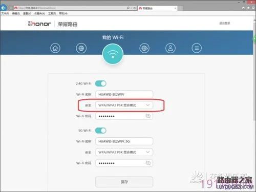Click the 保存 save button
This screenshot has height=192, width=256.
(x=124, y=182)
